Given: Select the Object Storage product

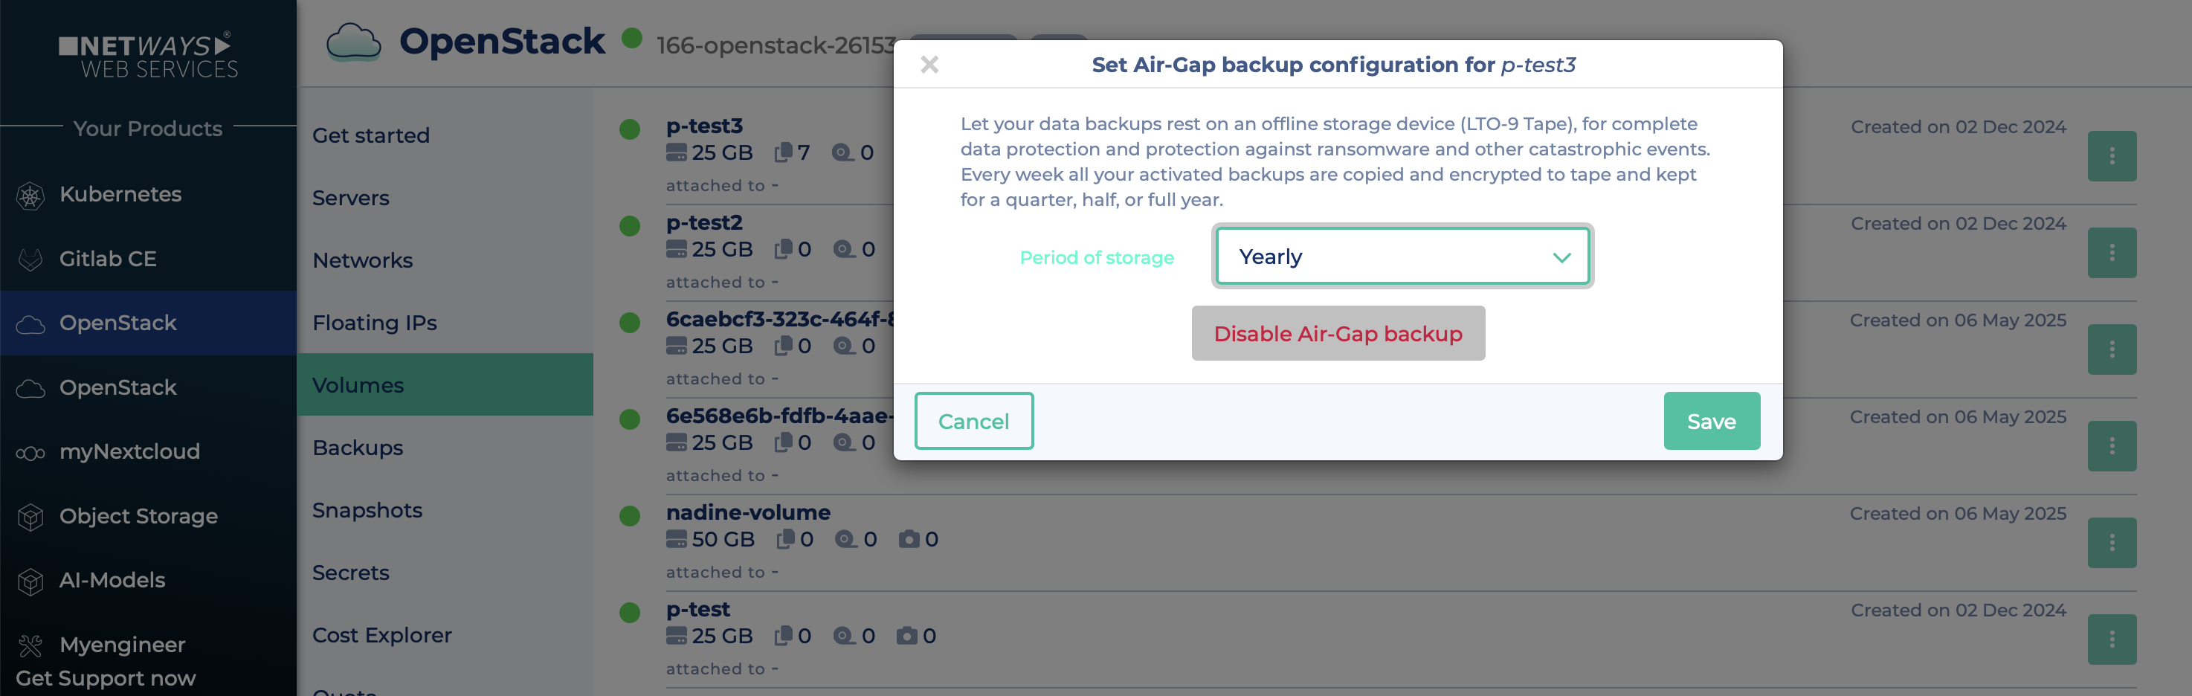Looking at the screenshot, I should pos(138,515).
